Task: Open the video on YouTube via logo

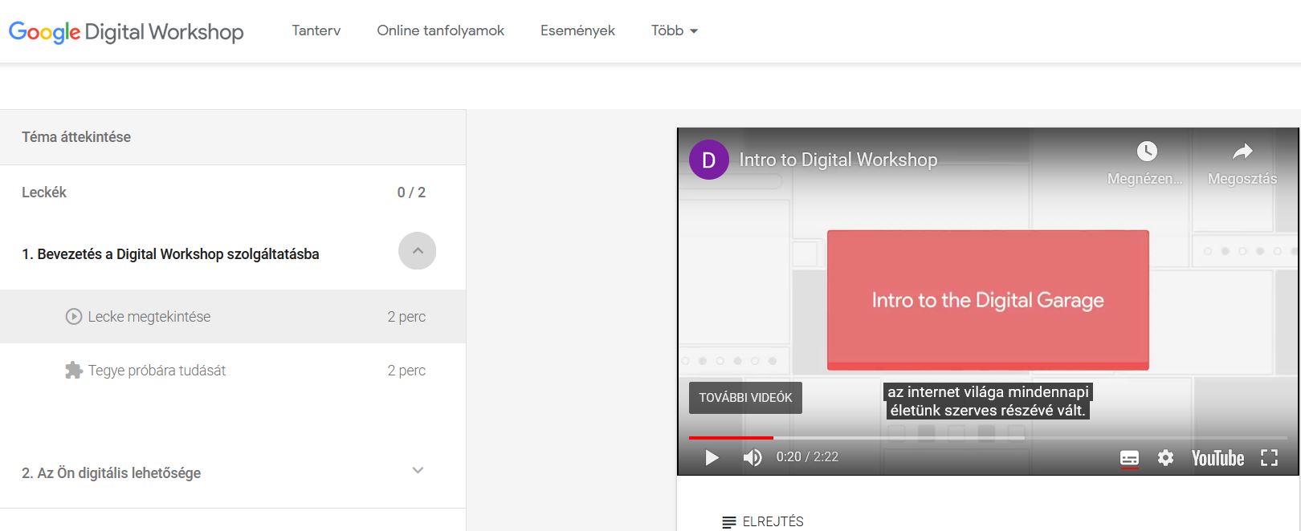Action: click(1217, 458)
